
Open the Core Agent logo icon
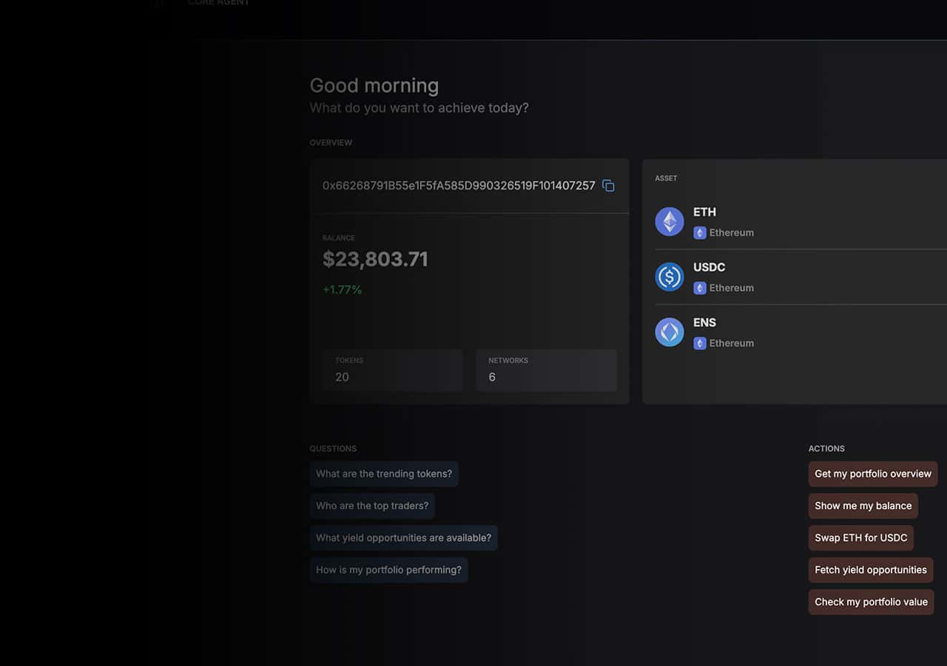pyautogui.click(x=158, y=3)
